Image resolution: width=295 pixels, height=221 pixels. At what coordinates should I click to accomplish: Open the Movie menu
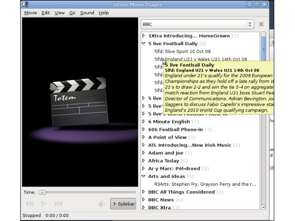(x=30, y=13)
